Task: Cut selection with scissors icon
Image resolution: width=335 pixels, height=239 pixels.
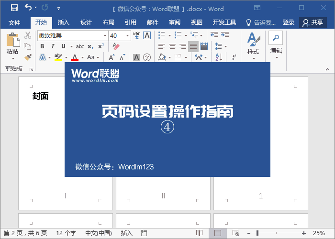Action: coord(28,35)
